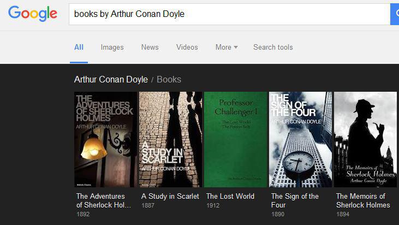
Task: Open the News tab
Action: 150,48
